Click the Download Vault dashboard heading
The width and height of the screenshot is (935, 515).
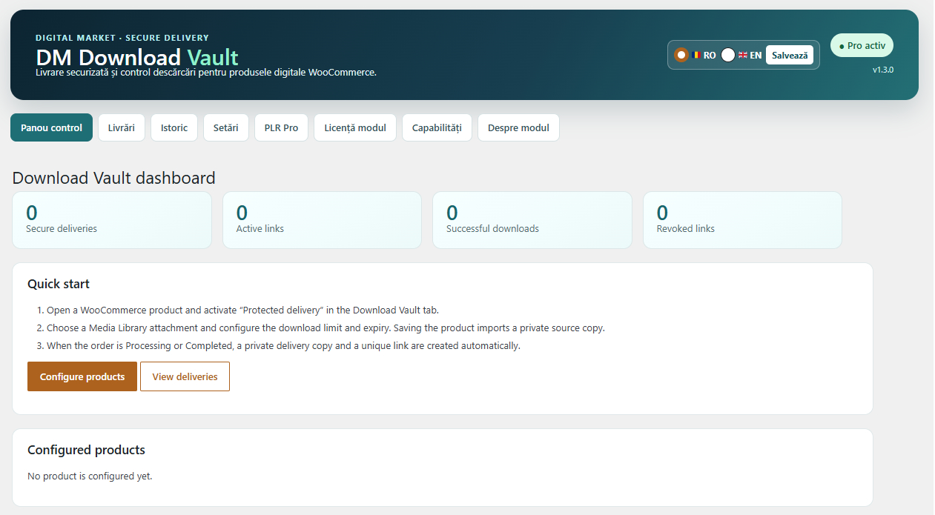114,178
